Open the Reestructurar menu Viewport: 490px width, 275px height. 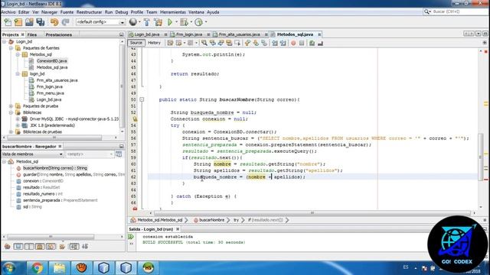[89, 12]
